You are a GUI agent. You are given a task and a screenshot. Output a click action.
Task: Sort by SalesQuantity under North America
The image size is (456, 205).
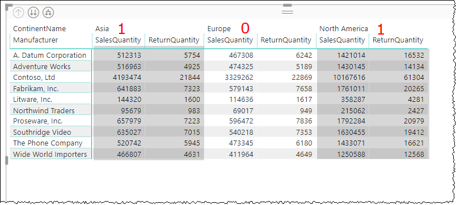coord(342,40)
